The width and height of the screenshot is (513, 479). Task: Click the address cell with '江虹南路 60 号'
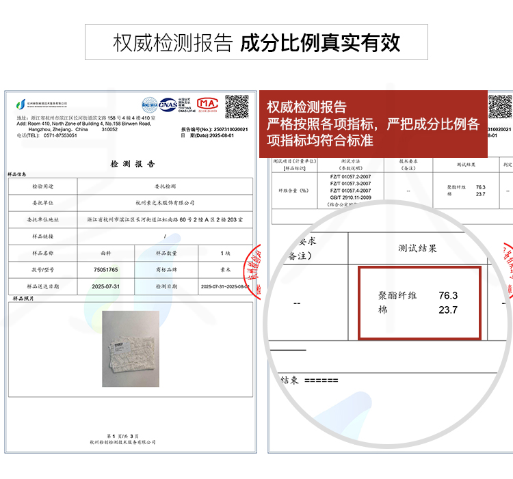tap(165, 219)
